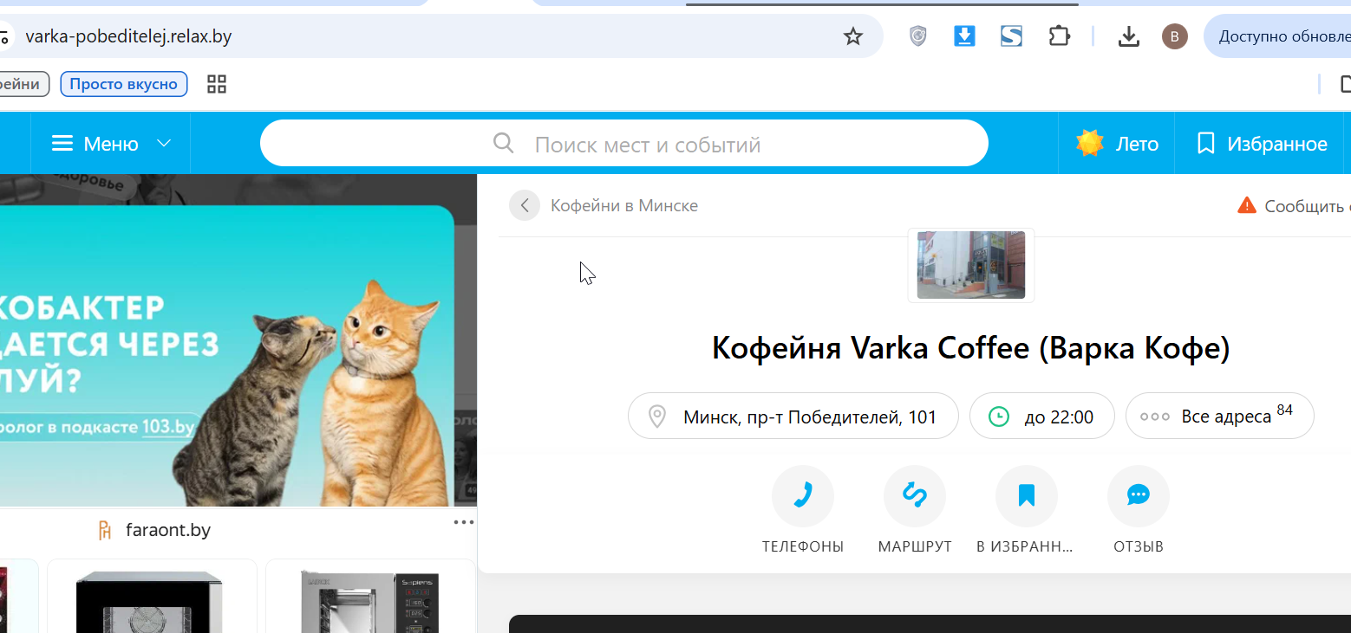
Task: Click the magnifier search icon
Action: (x=504, y=143)
